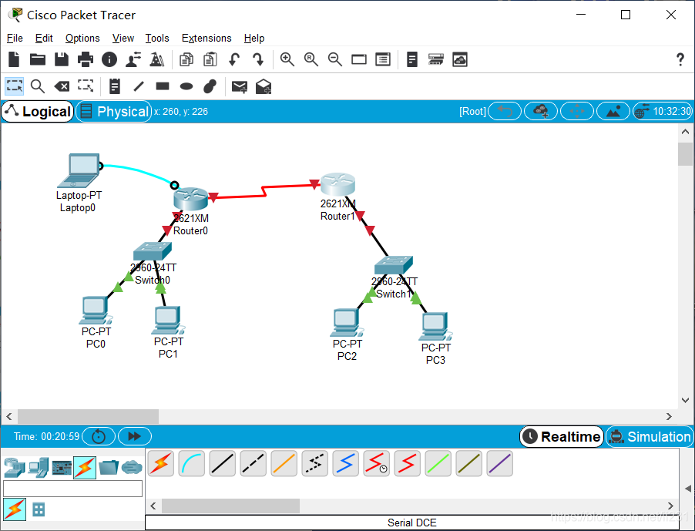Select the Resize Shape tool
Screen dimensions: 695x531
click(86, 86)
